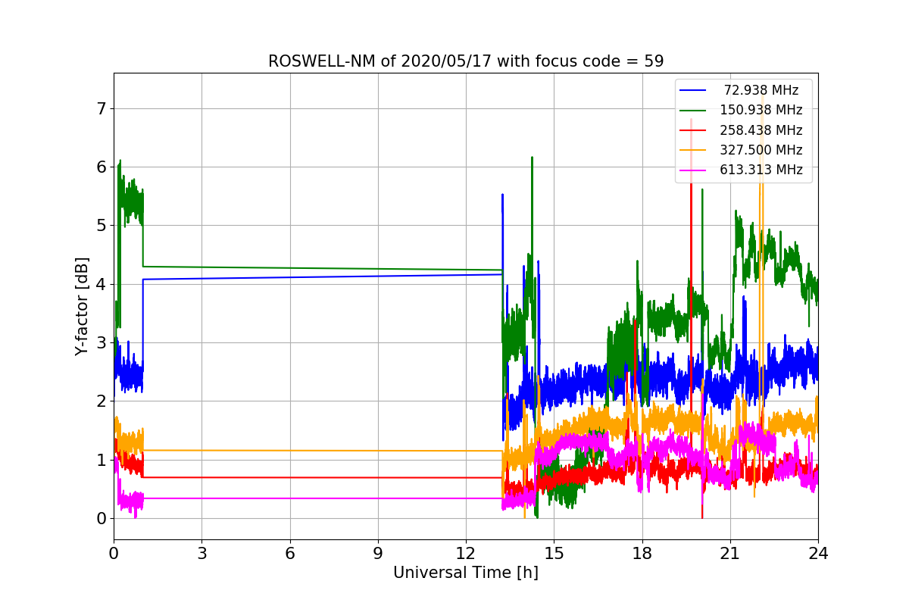
Task: Click the x-axis tick label 15
Action: 554,554
